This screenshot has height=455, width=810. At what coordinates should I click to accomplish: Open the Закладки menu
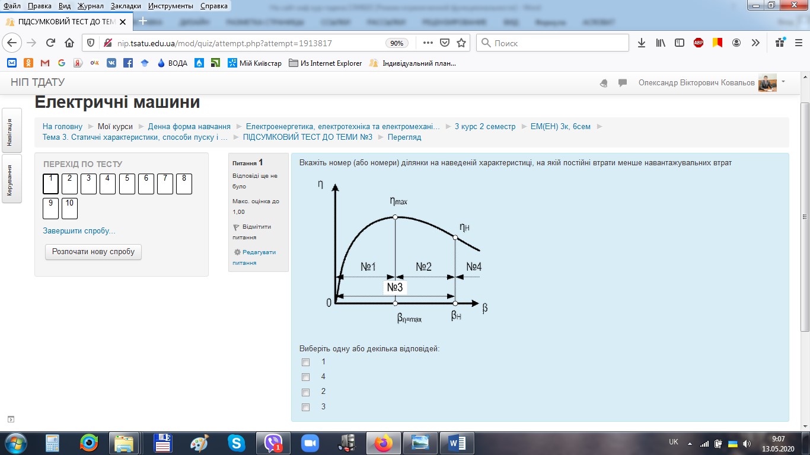click(x=126, y=6)
